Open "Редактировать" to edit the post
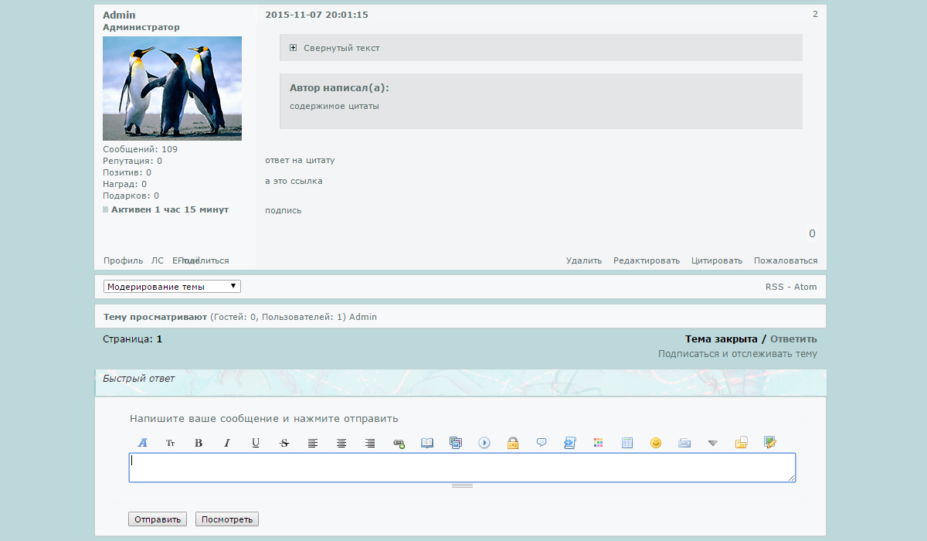This screenshot has width=927, height=541. (647, 260)
